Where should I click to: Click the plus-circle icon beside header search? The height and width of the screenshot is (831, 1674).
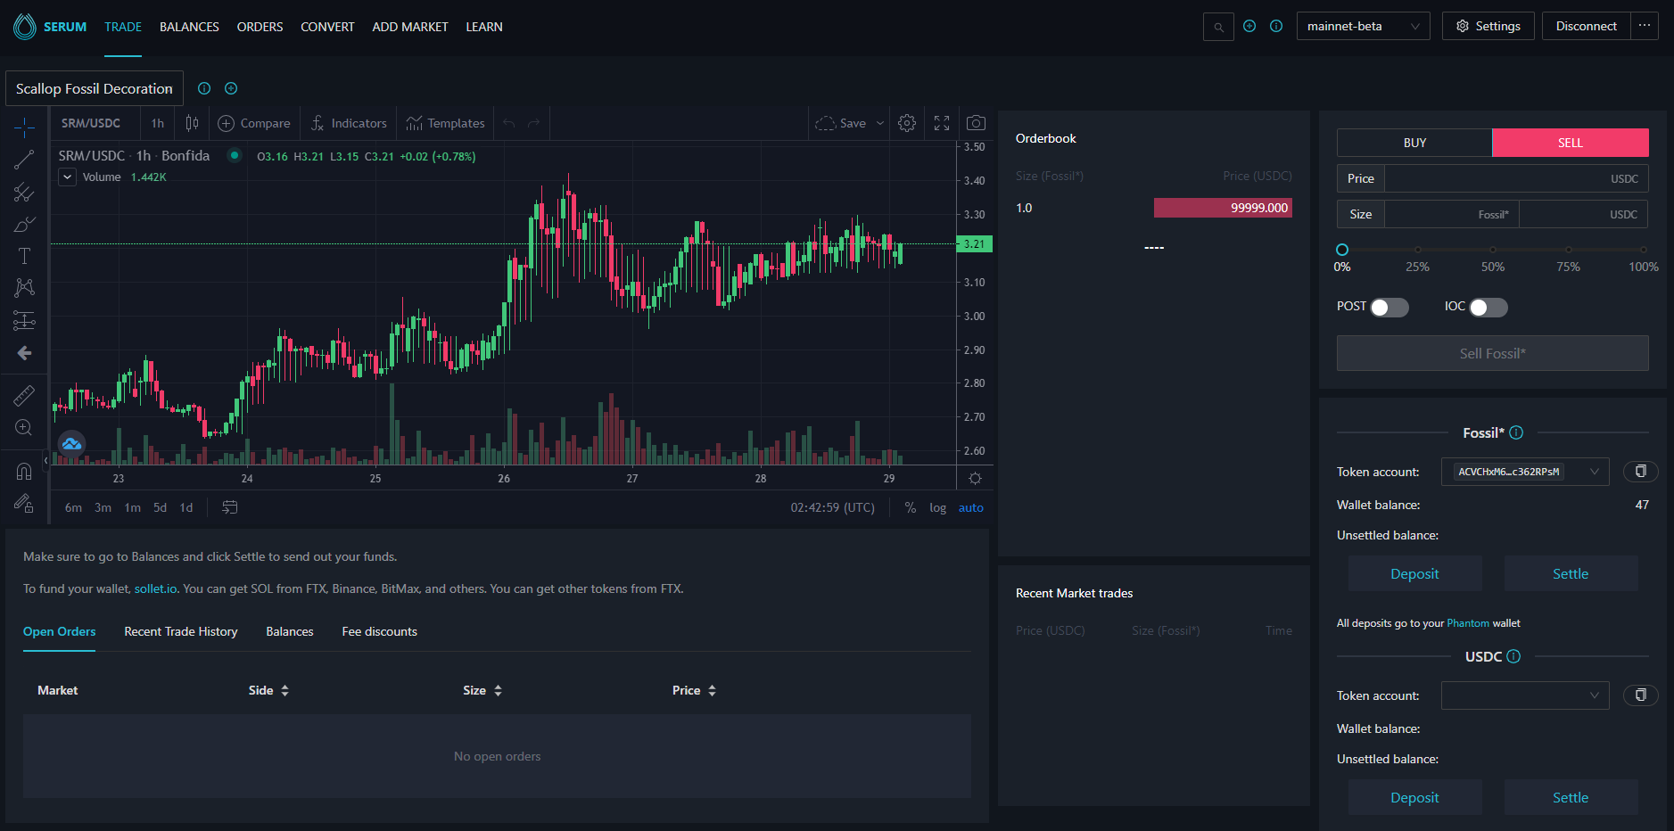(x=1249, y=26)
